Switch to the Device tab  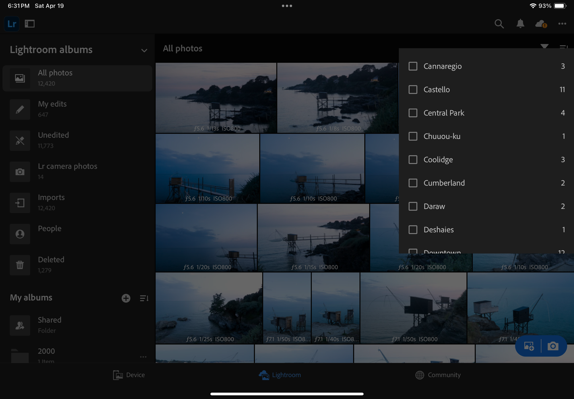point(129,375)
